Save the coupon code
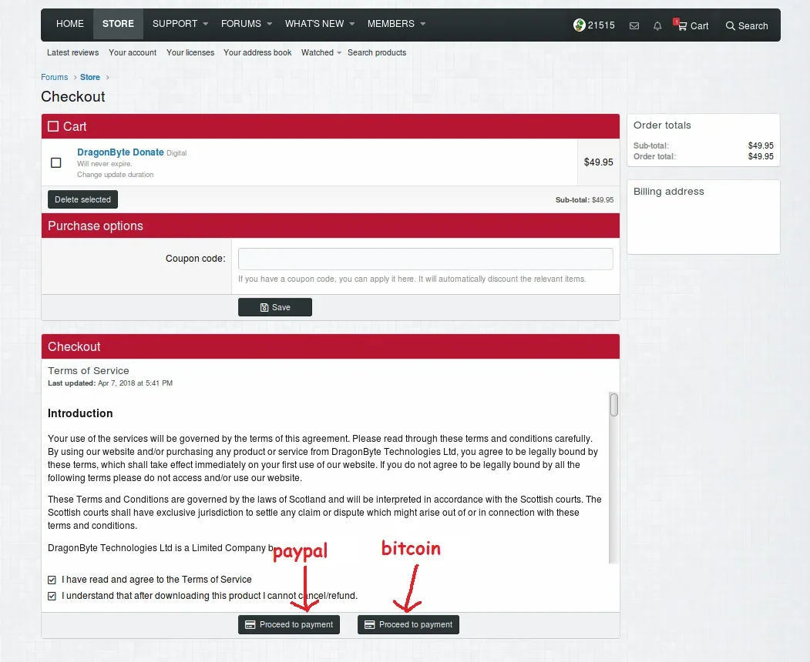This screenshot has height=662, width=810. [275, 307]
